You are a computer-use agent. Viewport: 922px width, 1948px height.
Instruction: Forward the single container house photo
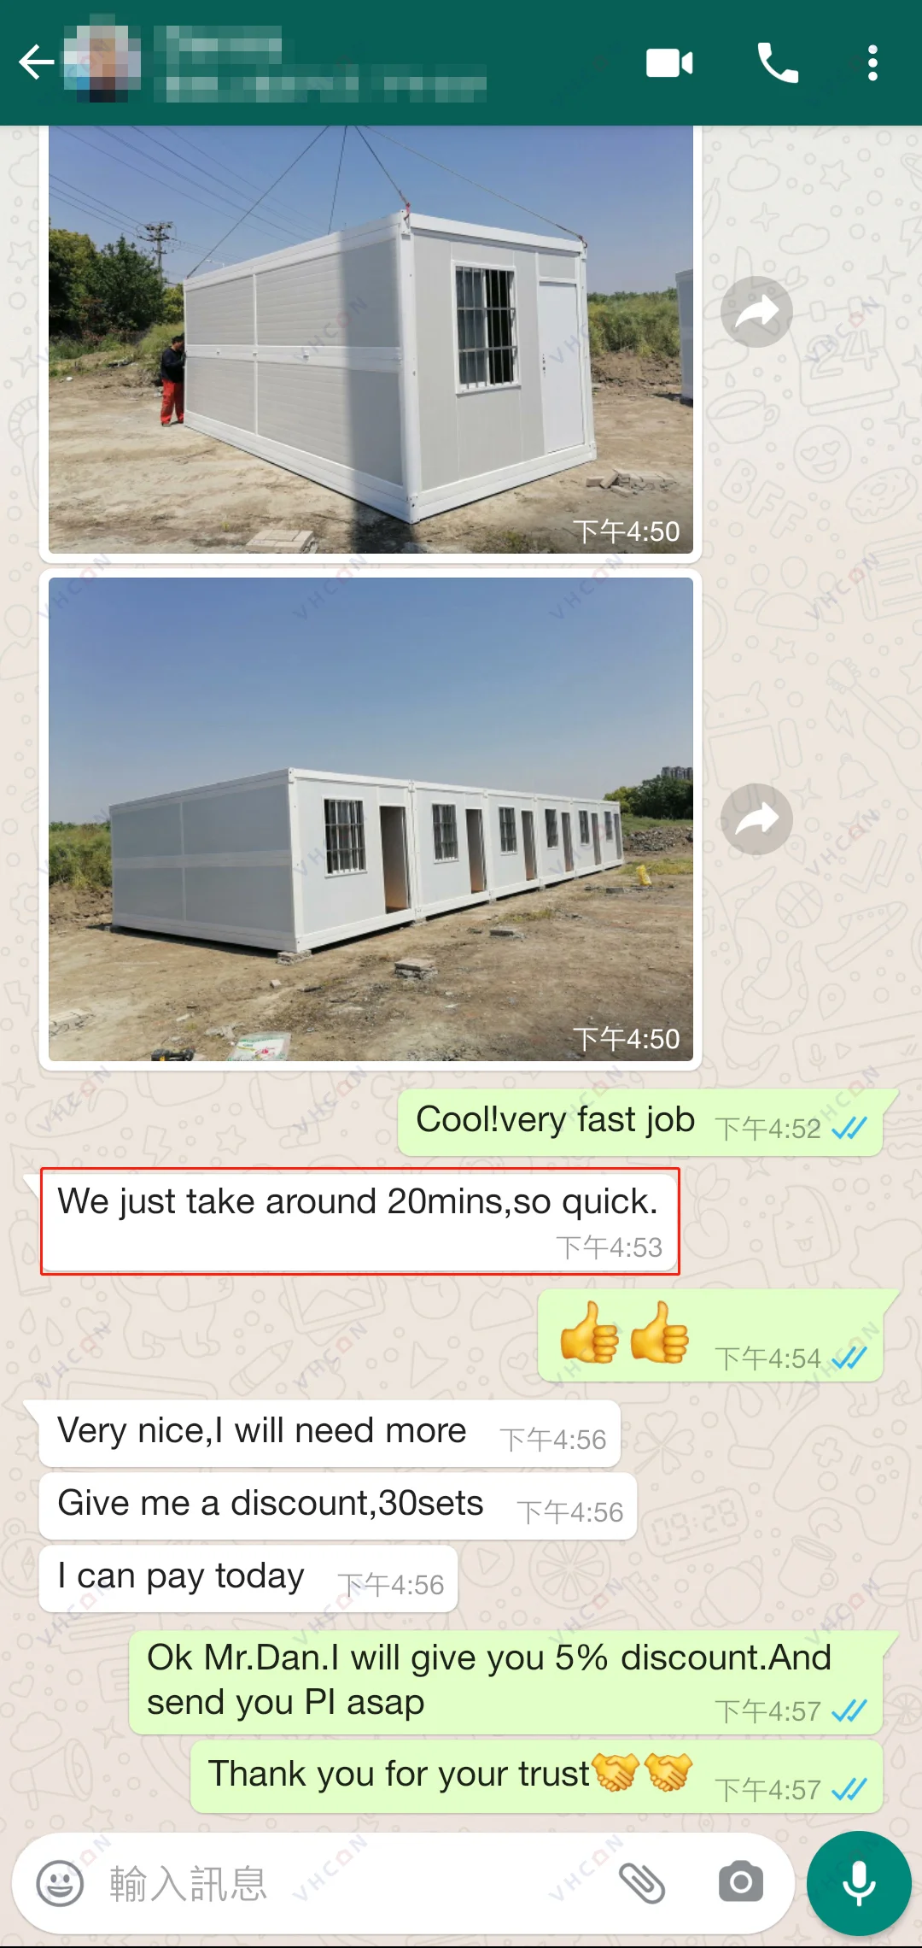tap(756, 312)
